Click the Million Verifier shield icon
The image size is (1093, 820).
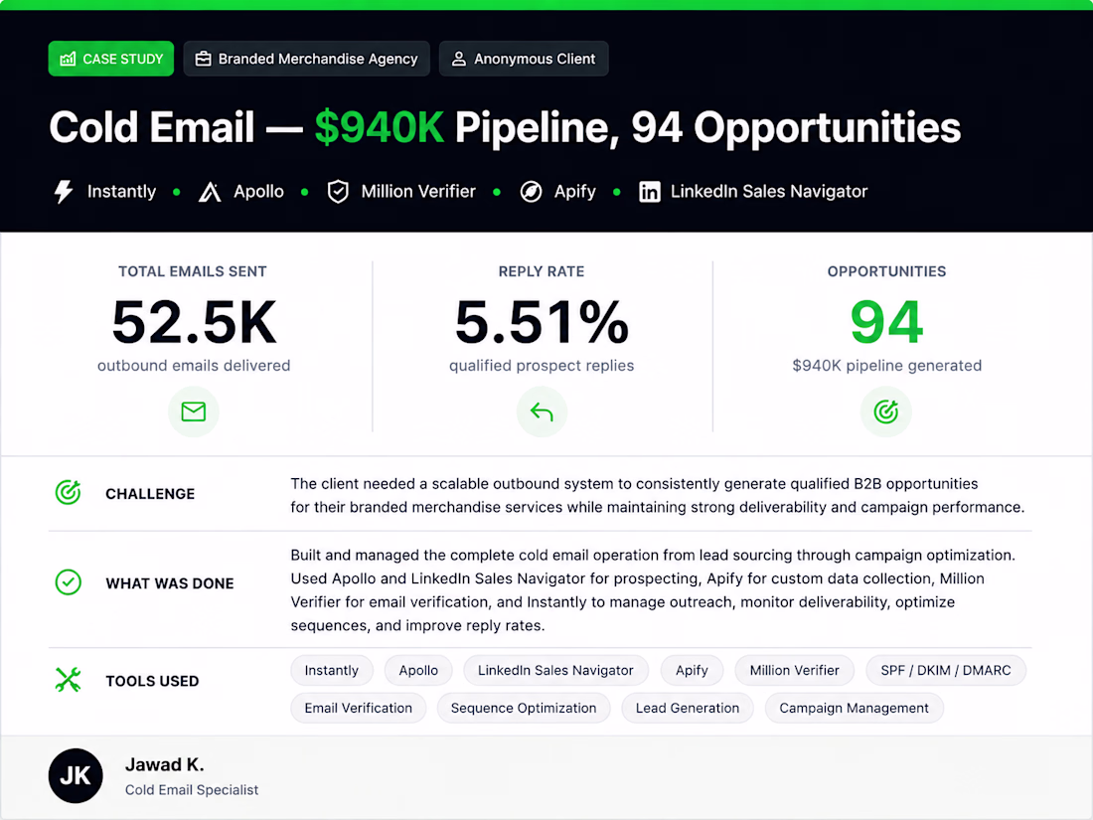click(338, 192)
